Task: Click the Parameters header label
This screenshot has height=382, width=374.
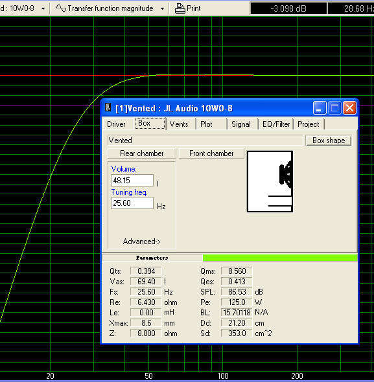Action: [x=152, y=258]
